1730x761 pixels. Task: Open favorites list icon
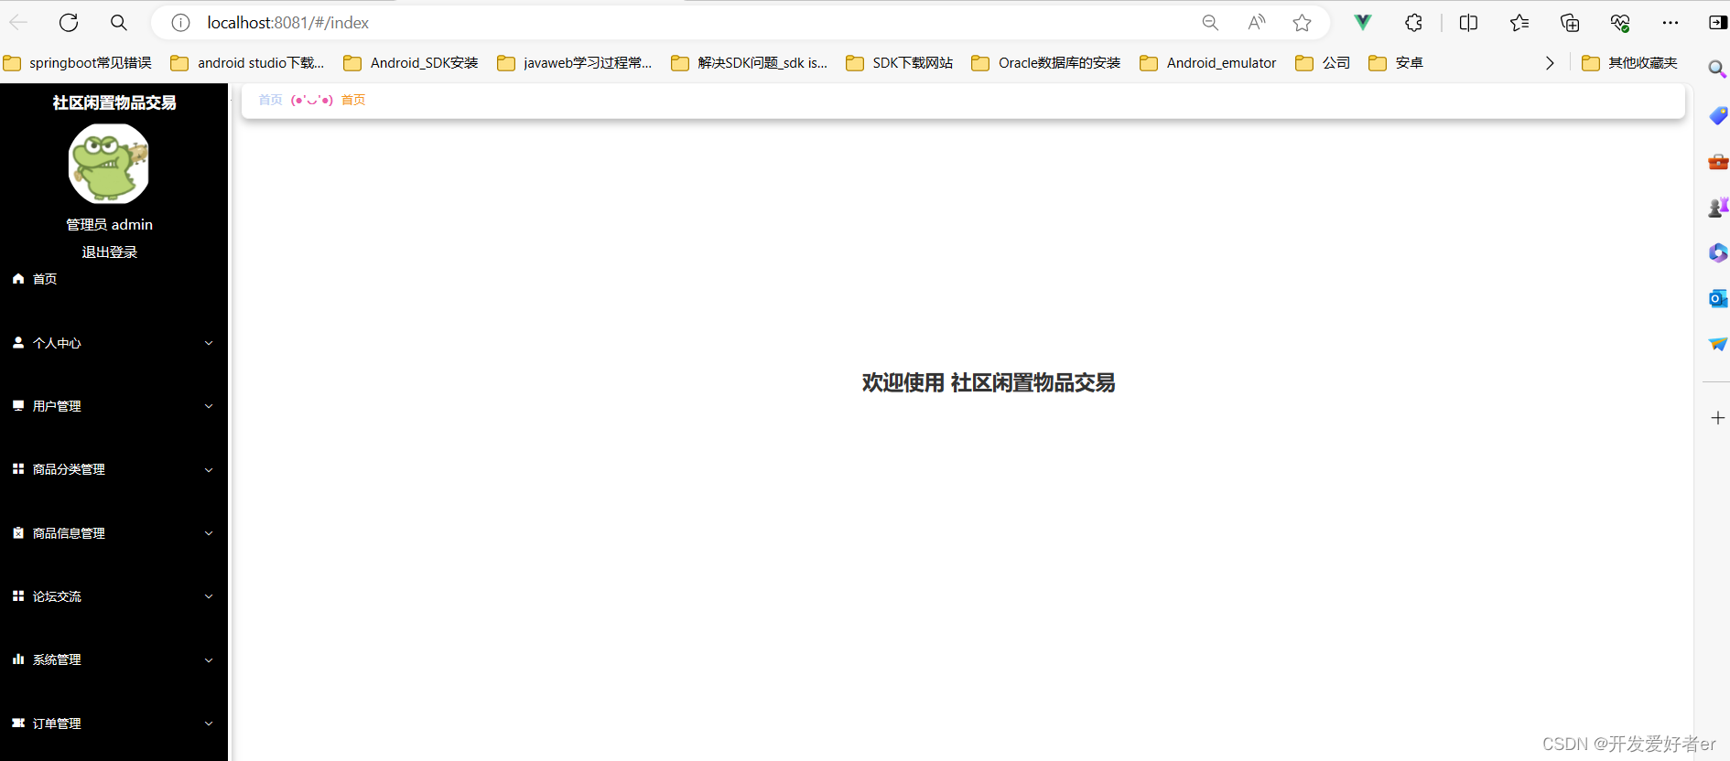tap(1519, 23)
